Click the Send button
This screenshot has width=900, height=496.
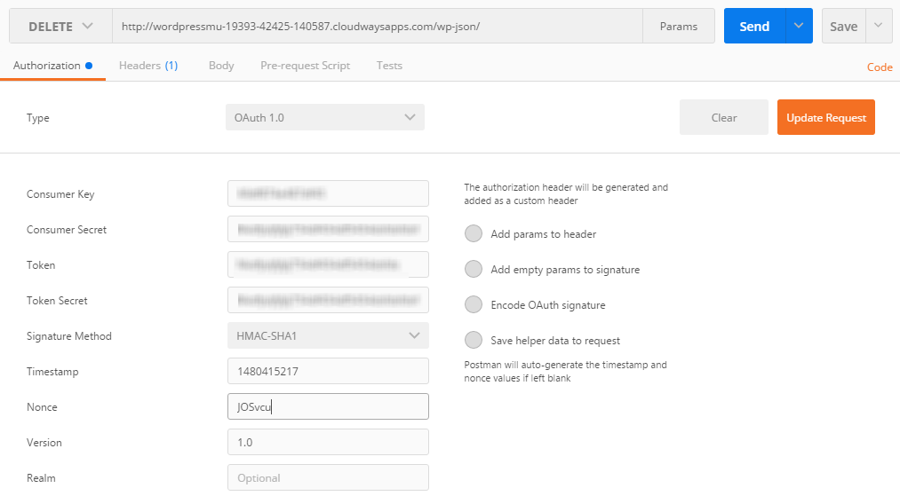754,27
